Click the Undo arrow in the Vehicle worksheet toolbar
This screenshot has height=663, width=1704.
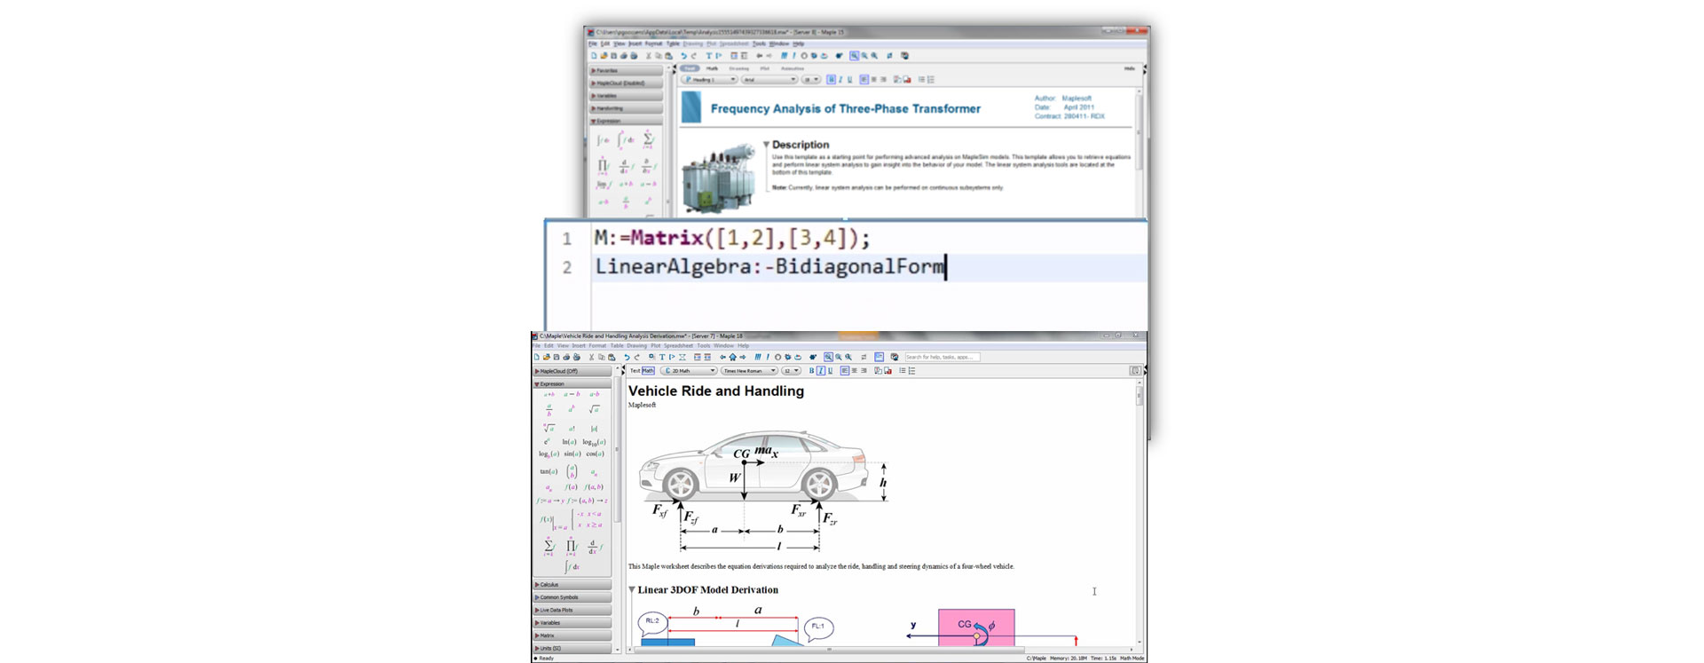click(627, 357)
